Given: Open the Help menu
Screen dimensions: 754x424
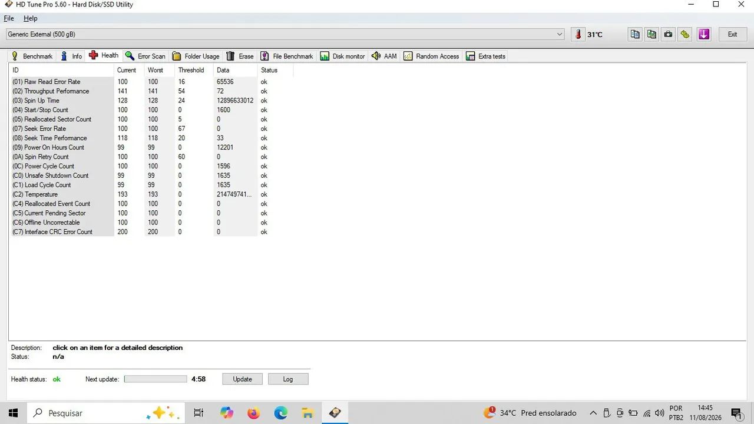Looking at the screenshot, I should (31, 18).
